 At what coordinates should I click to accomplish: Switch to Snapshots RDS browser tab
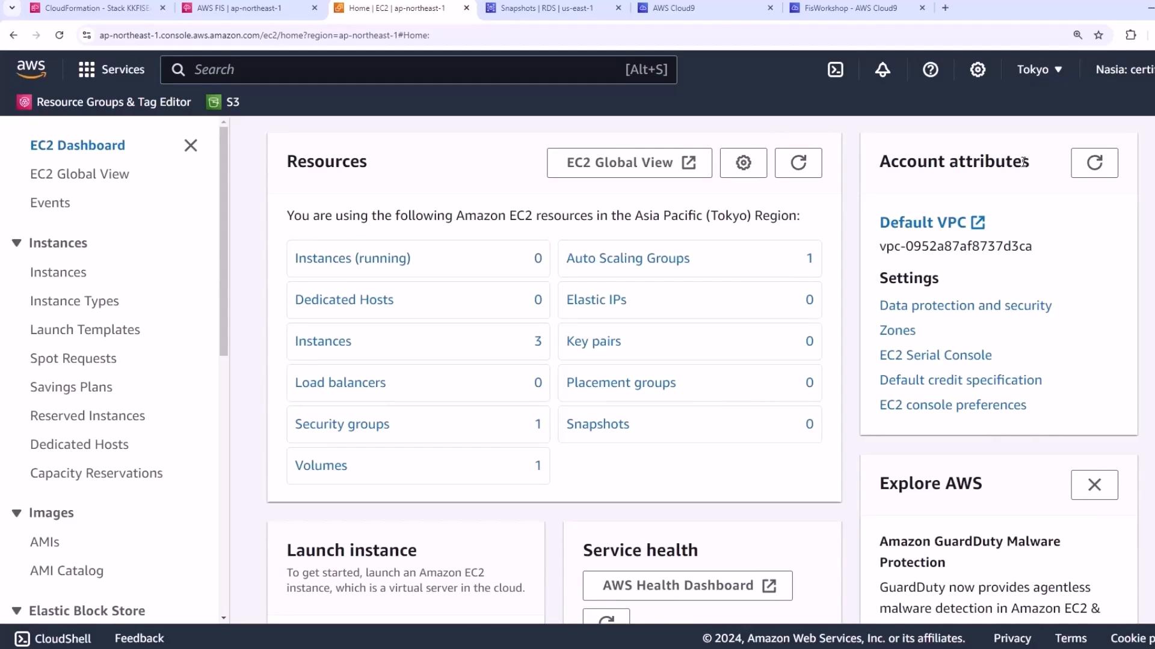[553, 8]
